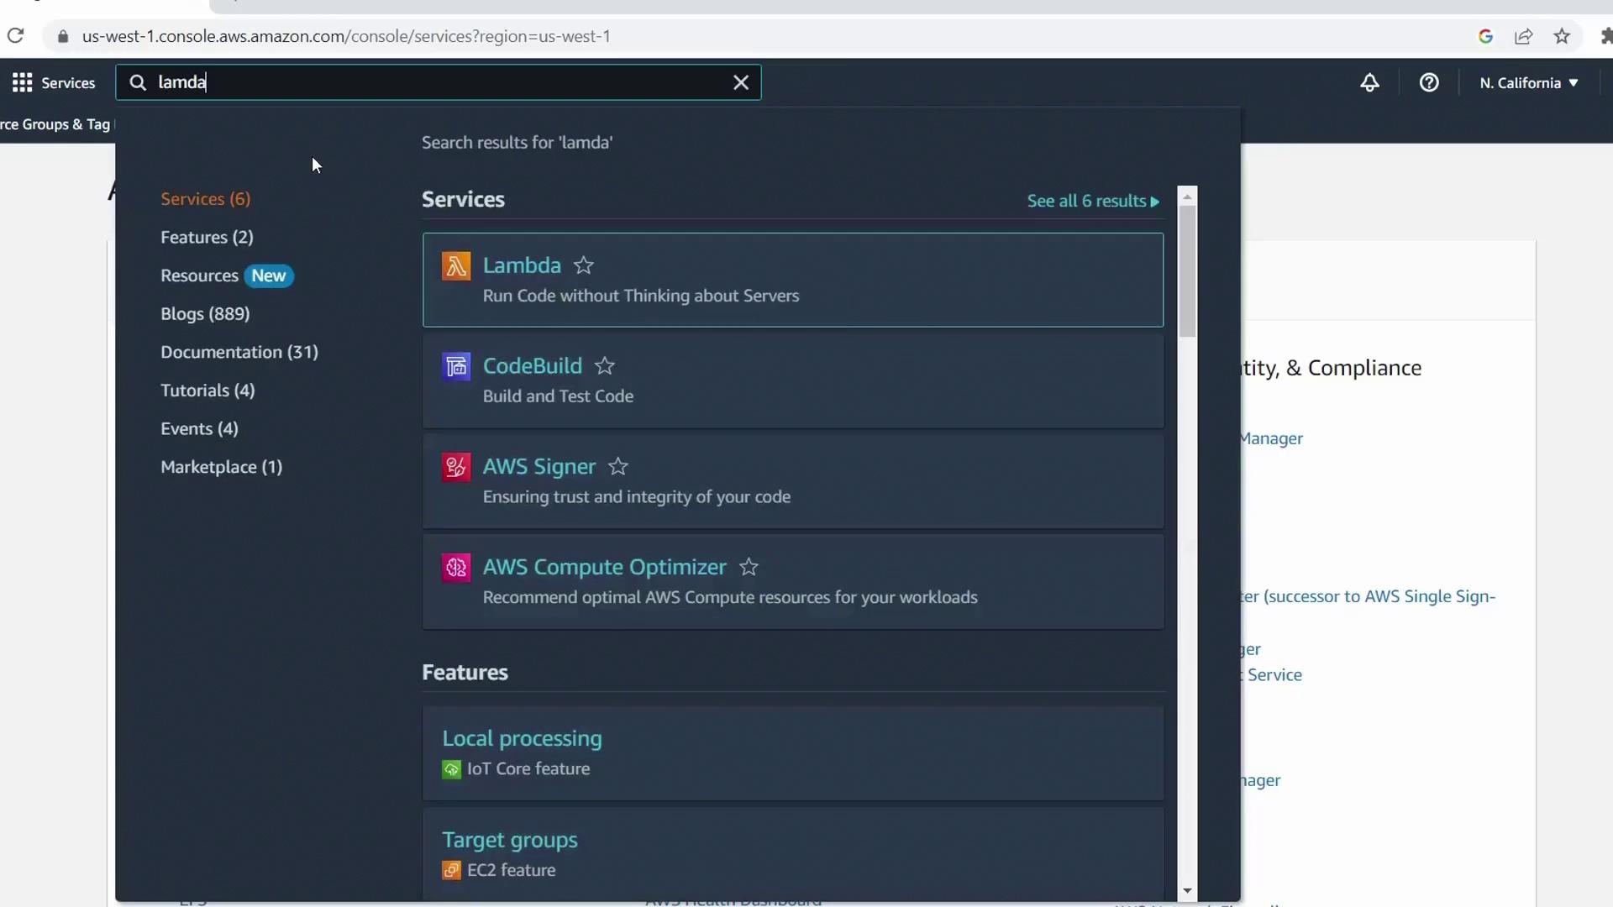The height and width of the screenshot is (907, 1613).
Task: Select Documentation (31) filter category
Action: click(239, 352)
